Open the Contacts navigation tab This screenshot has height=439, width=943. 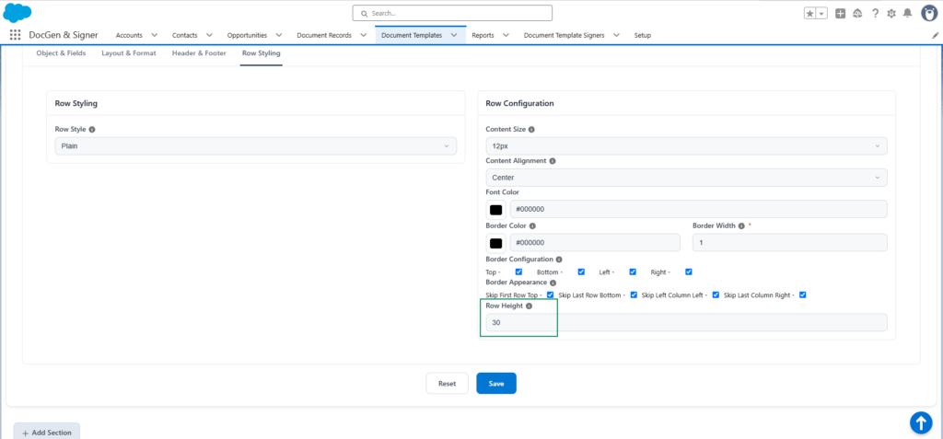184,36
